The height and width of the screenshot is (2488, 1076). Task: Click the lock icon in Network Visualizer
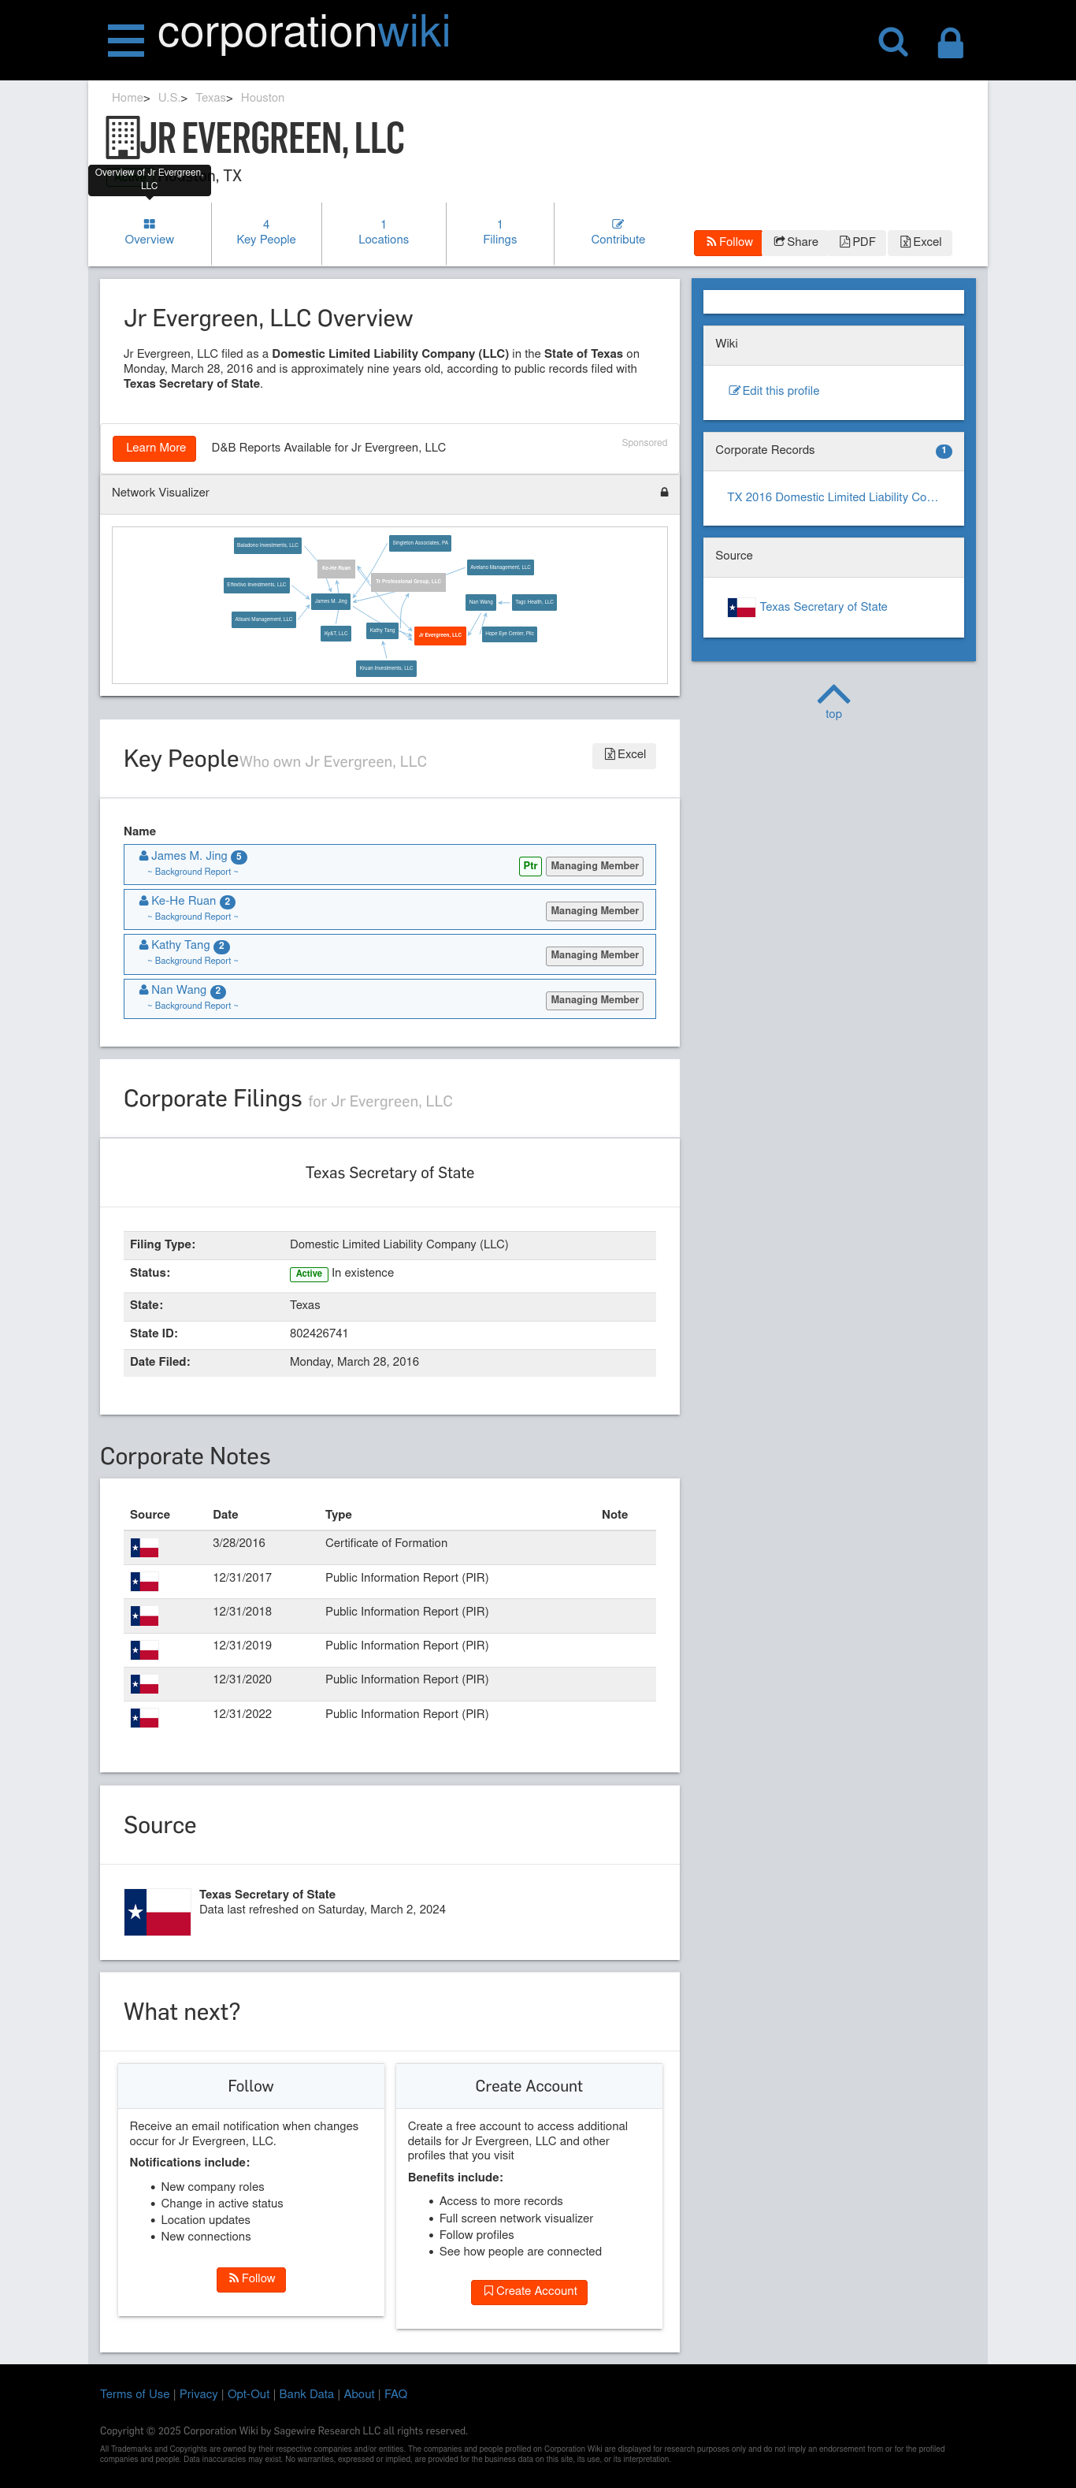tap(664, 493)
